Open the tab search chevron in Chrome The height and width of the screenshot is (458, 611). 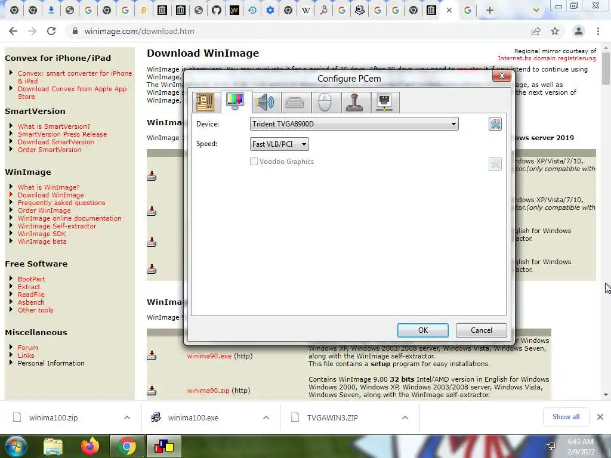(536, 11)
